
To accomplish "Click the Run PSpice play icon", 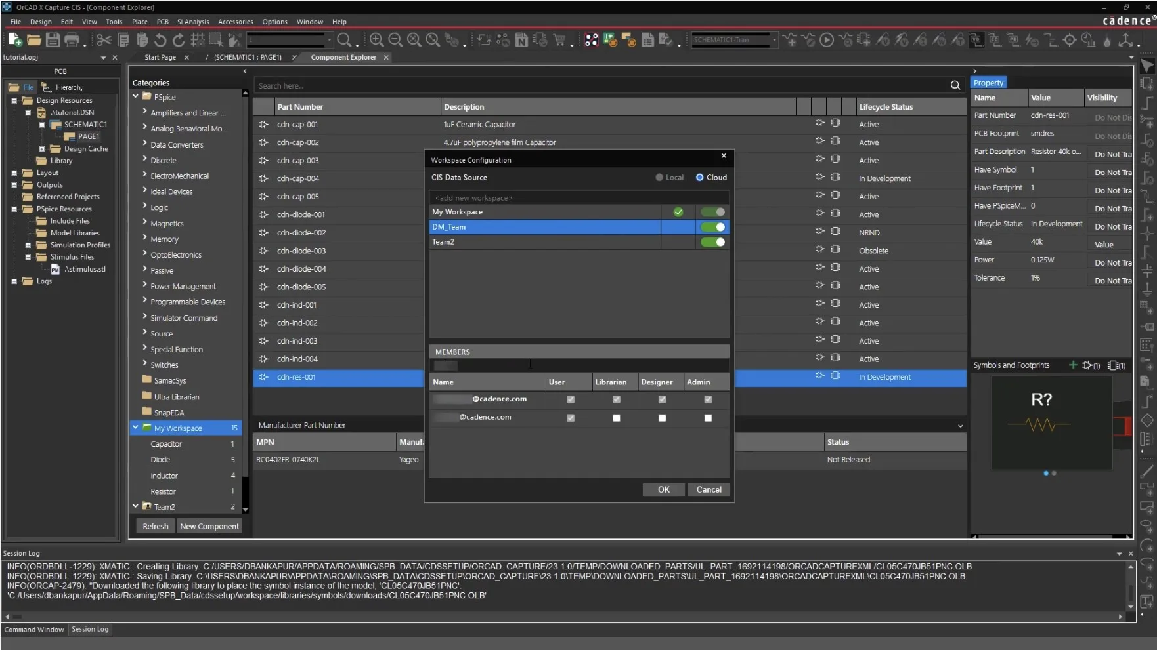I will pyautogui.click(x=827, y=40).
